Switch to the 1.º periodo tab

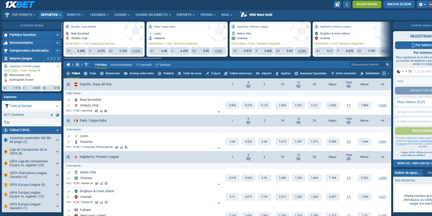coord(144,65)
